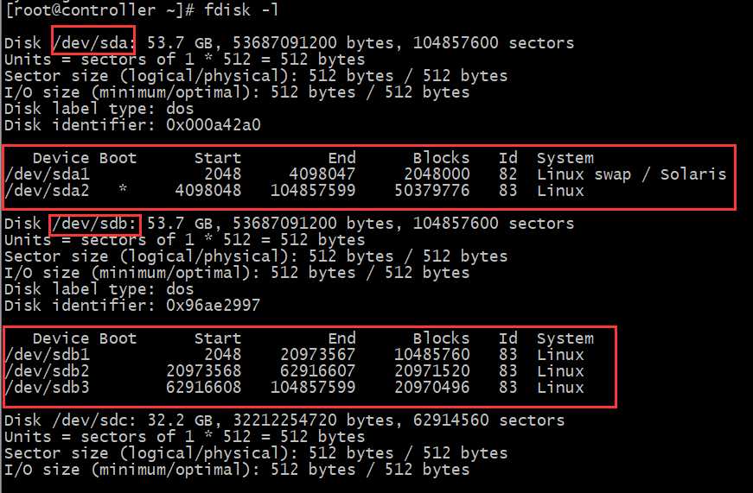This screenshot has height=493, width=753.
Task: Select the /dev/sda1 partition entry
Action: point(41,174)
